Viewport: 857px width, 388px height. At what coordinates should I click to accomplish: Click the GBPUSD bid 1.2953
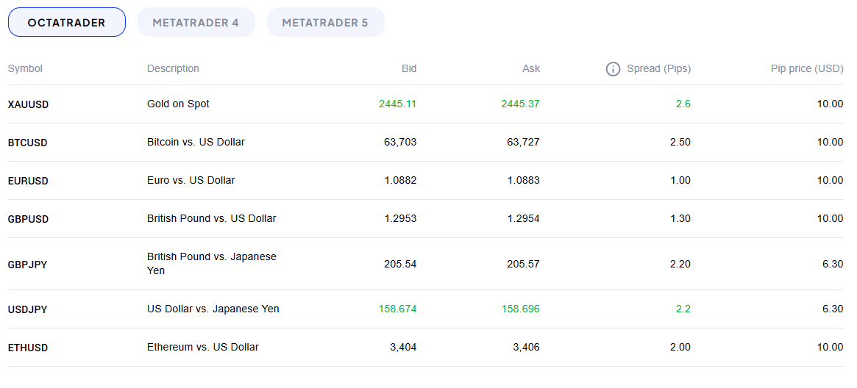point(401,218)
